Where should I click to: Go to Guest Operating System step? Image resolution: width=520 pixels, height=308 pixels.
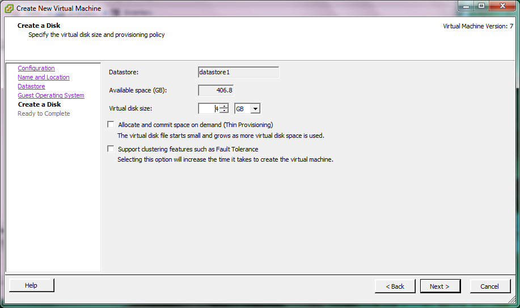pyautogui.click(x=50, y=95)
